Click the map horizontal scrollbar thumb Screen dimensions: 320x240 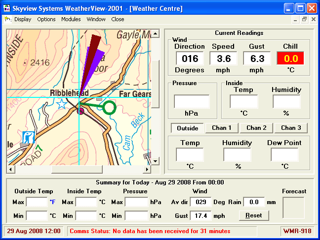(77, 169)
